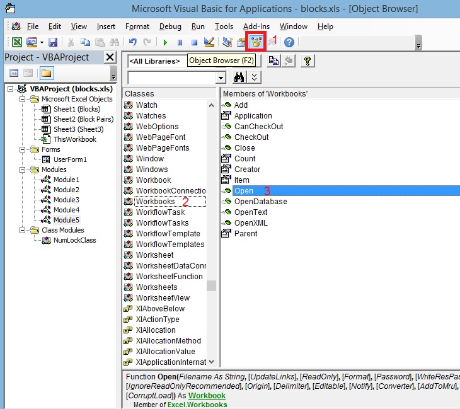Screen dimensions: 460x409
Task: Click the Redo arrow icon
Action: (x=147, y=42)
